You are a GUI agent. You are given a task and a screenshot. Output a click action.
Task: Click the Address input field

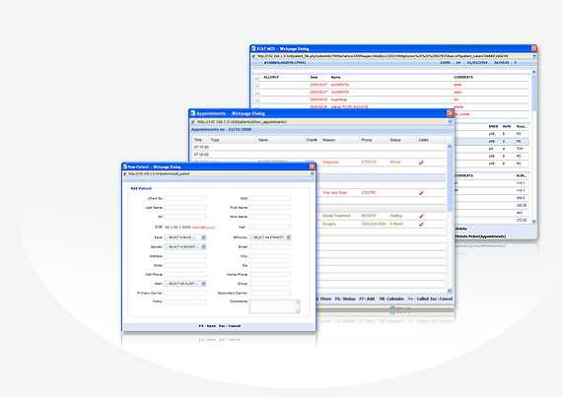pos(185,256)
